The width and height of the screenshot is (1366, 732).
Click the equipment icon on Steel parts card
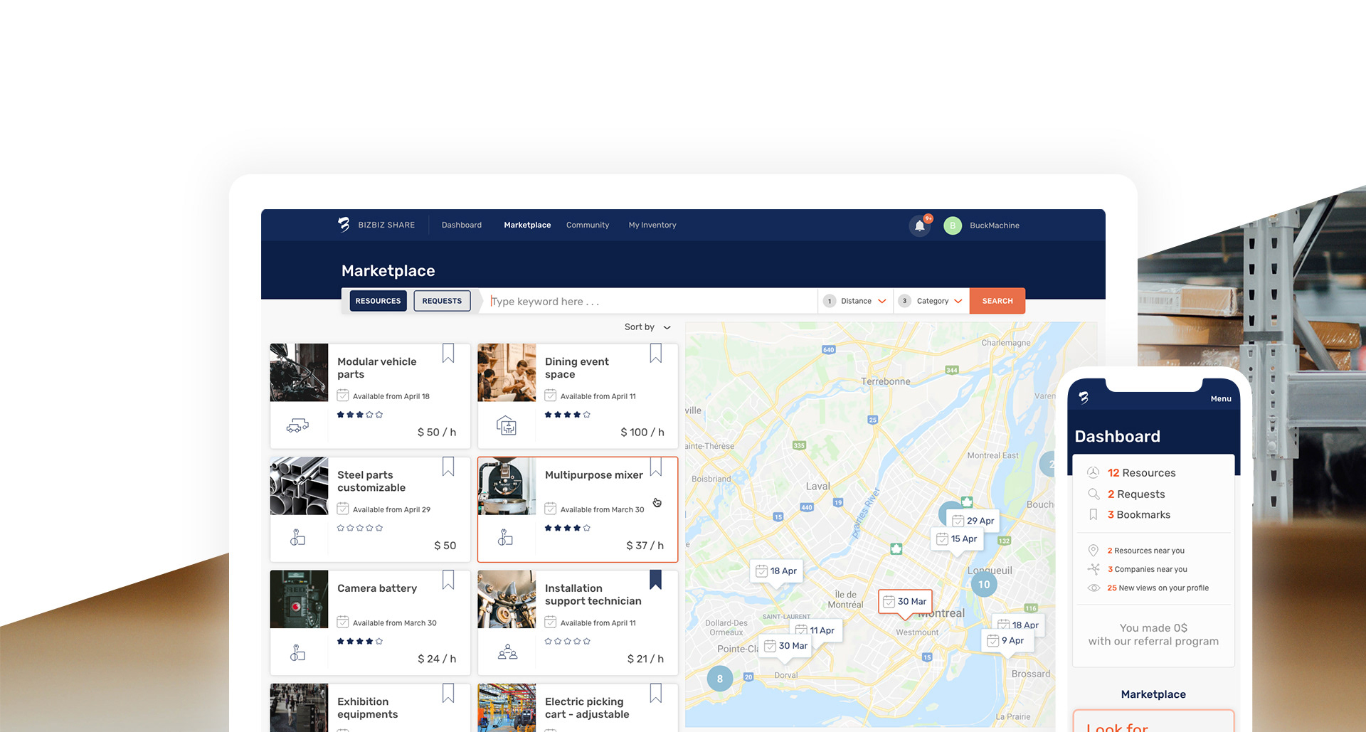297,537
